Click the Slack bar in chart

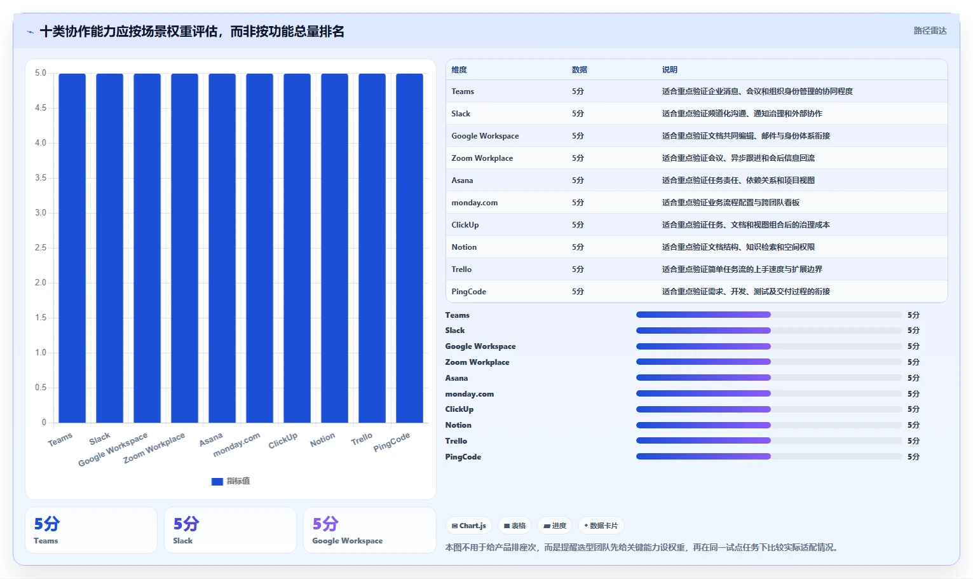(x=109, y=248)
